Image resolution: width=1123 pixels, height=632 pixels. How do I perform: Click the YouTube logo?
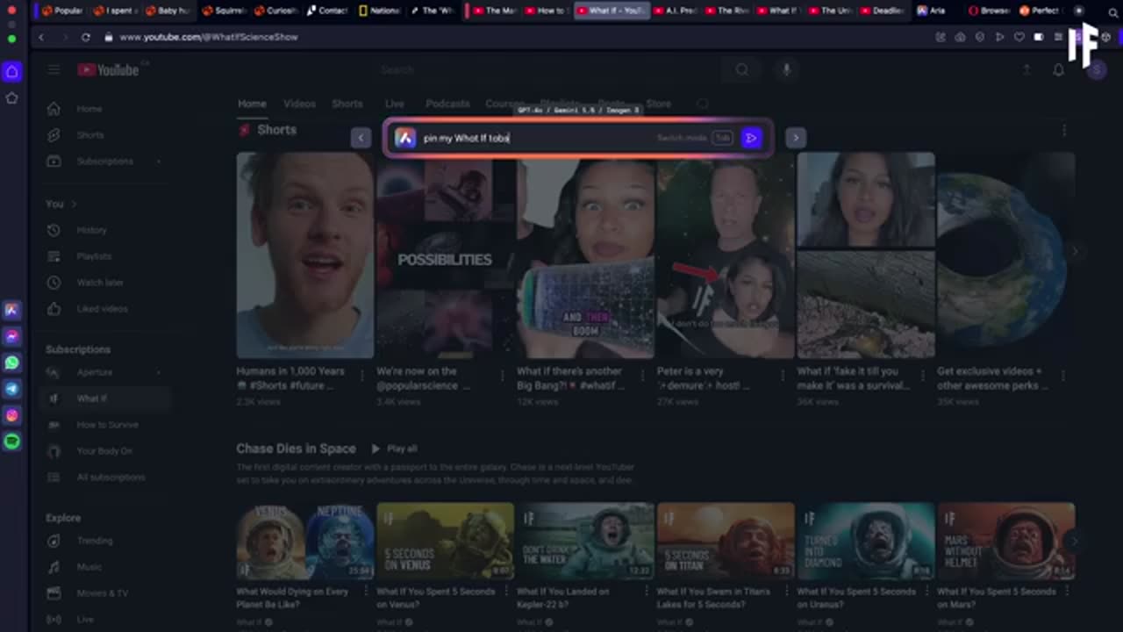pos(108,70)
